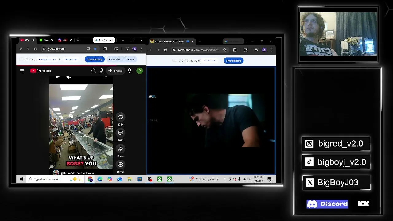Open Extensions in YouTube window
Screen dimensions: 393x221
(105, 49)
